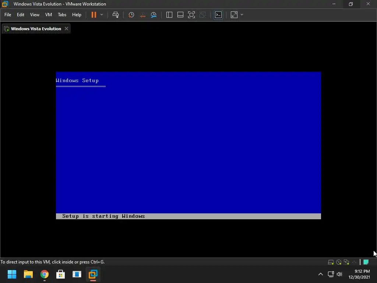Take a snapshot of this virtual machine
The height and width of the screenshot is (283, 377).
click(131, 15)
